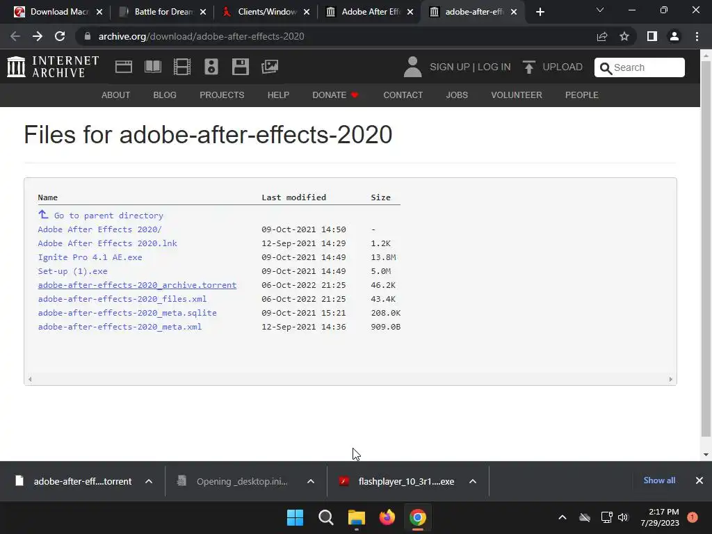This screenshot has width=712, height=534.
Task: Close the downloads bar
Action: (x=699, y=480)
